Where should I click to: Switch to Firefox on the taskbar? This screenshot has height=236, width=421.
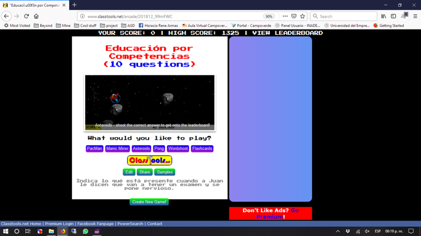(x=62, y=231)
